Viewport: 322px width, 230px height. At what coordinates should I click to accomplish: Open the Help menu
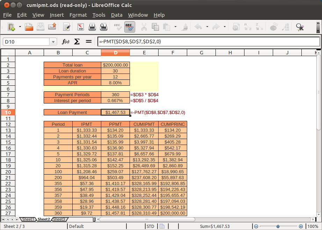(x=159, y=15)
